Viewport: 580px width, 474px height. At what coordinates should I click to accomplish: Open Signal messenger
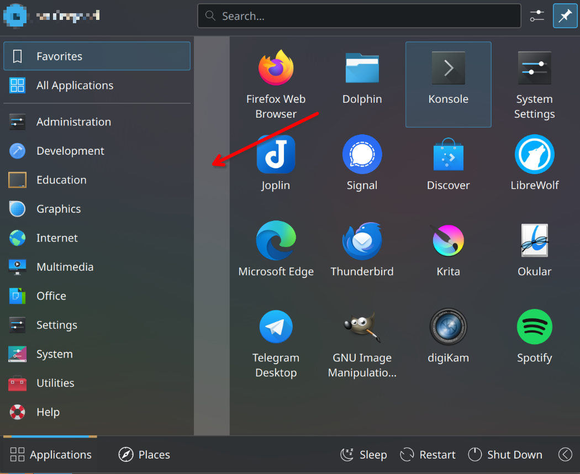(362, 163)
